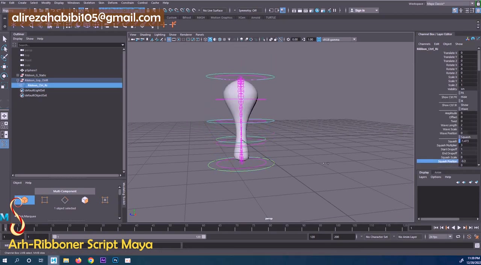Play the animation backwards

[453, 227]
